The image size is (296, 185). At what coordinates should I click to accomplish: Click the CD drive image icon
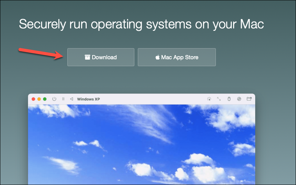239,99
